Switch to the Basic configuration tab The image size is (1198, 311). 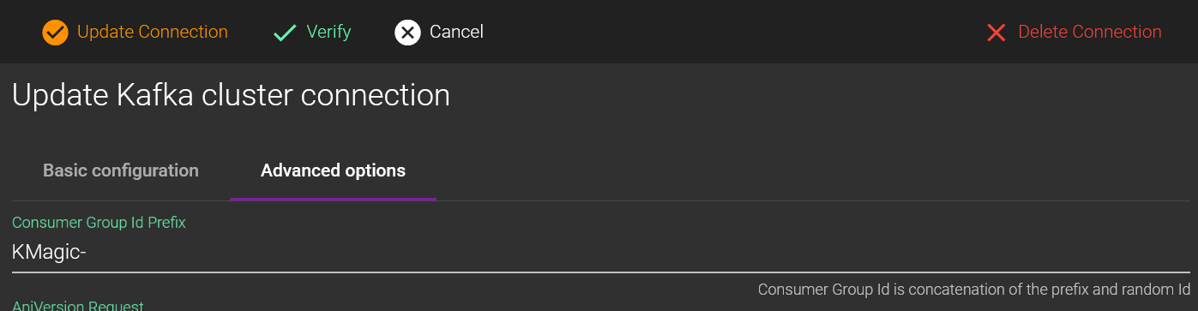point(121,170)
